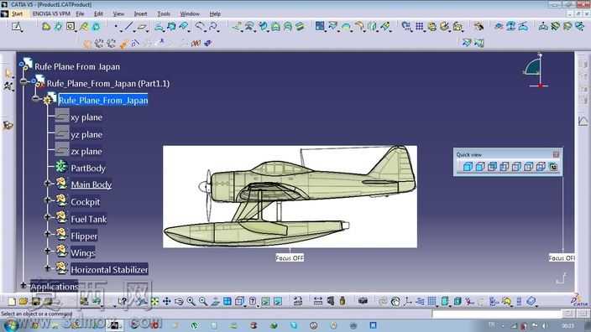Screen dimensions: 591x332
Task: Select the arrow Select tool on left sidebar
Action: [8, 74]
